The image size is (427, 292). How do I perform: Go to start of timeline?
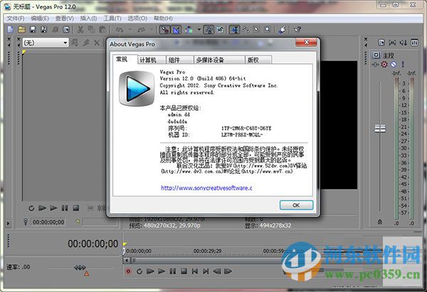pos(195,271)
